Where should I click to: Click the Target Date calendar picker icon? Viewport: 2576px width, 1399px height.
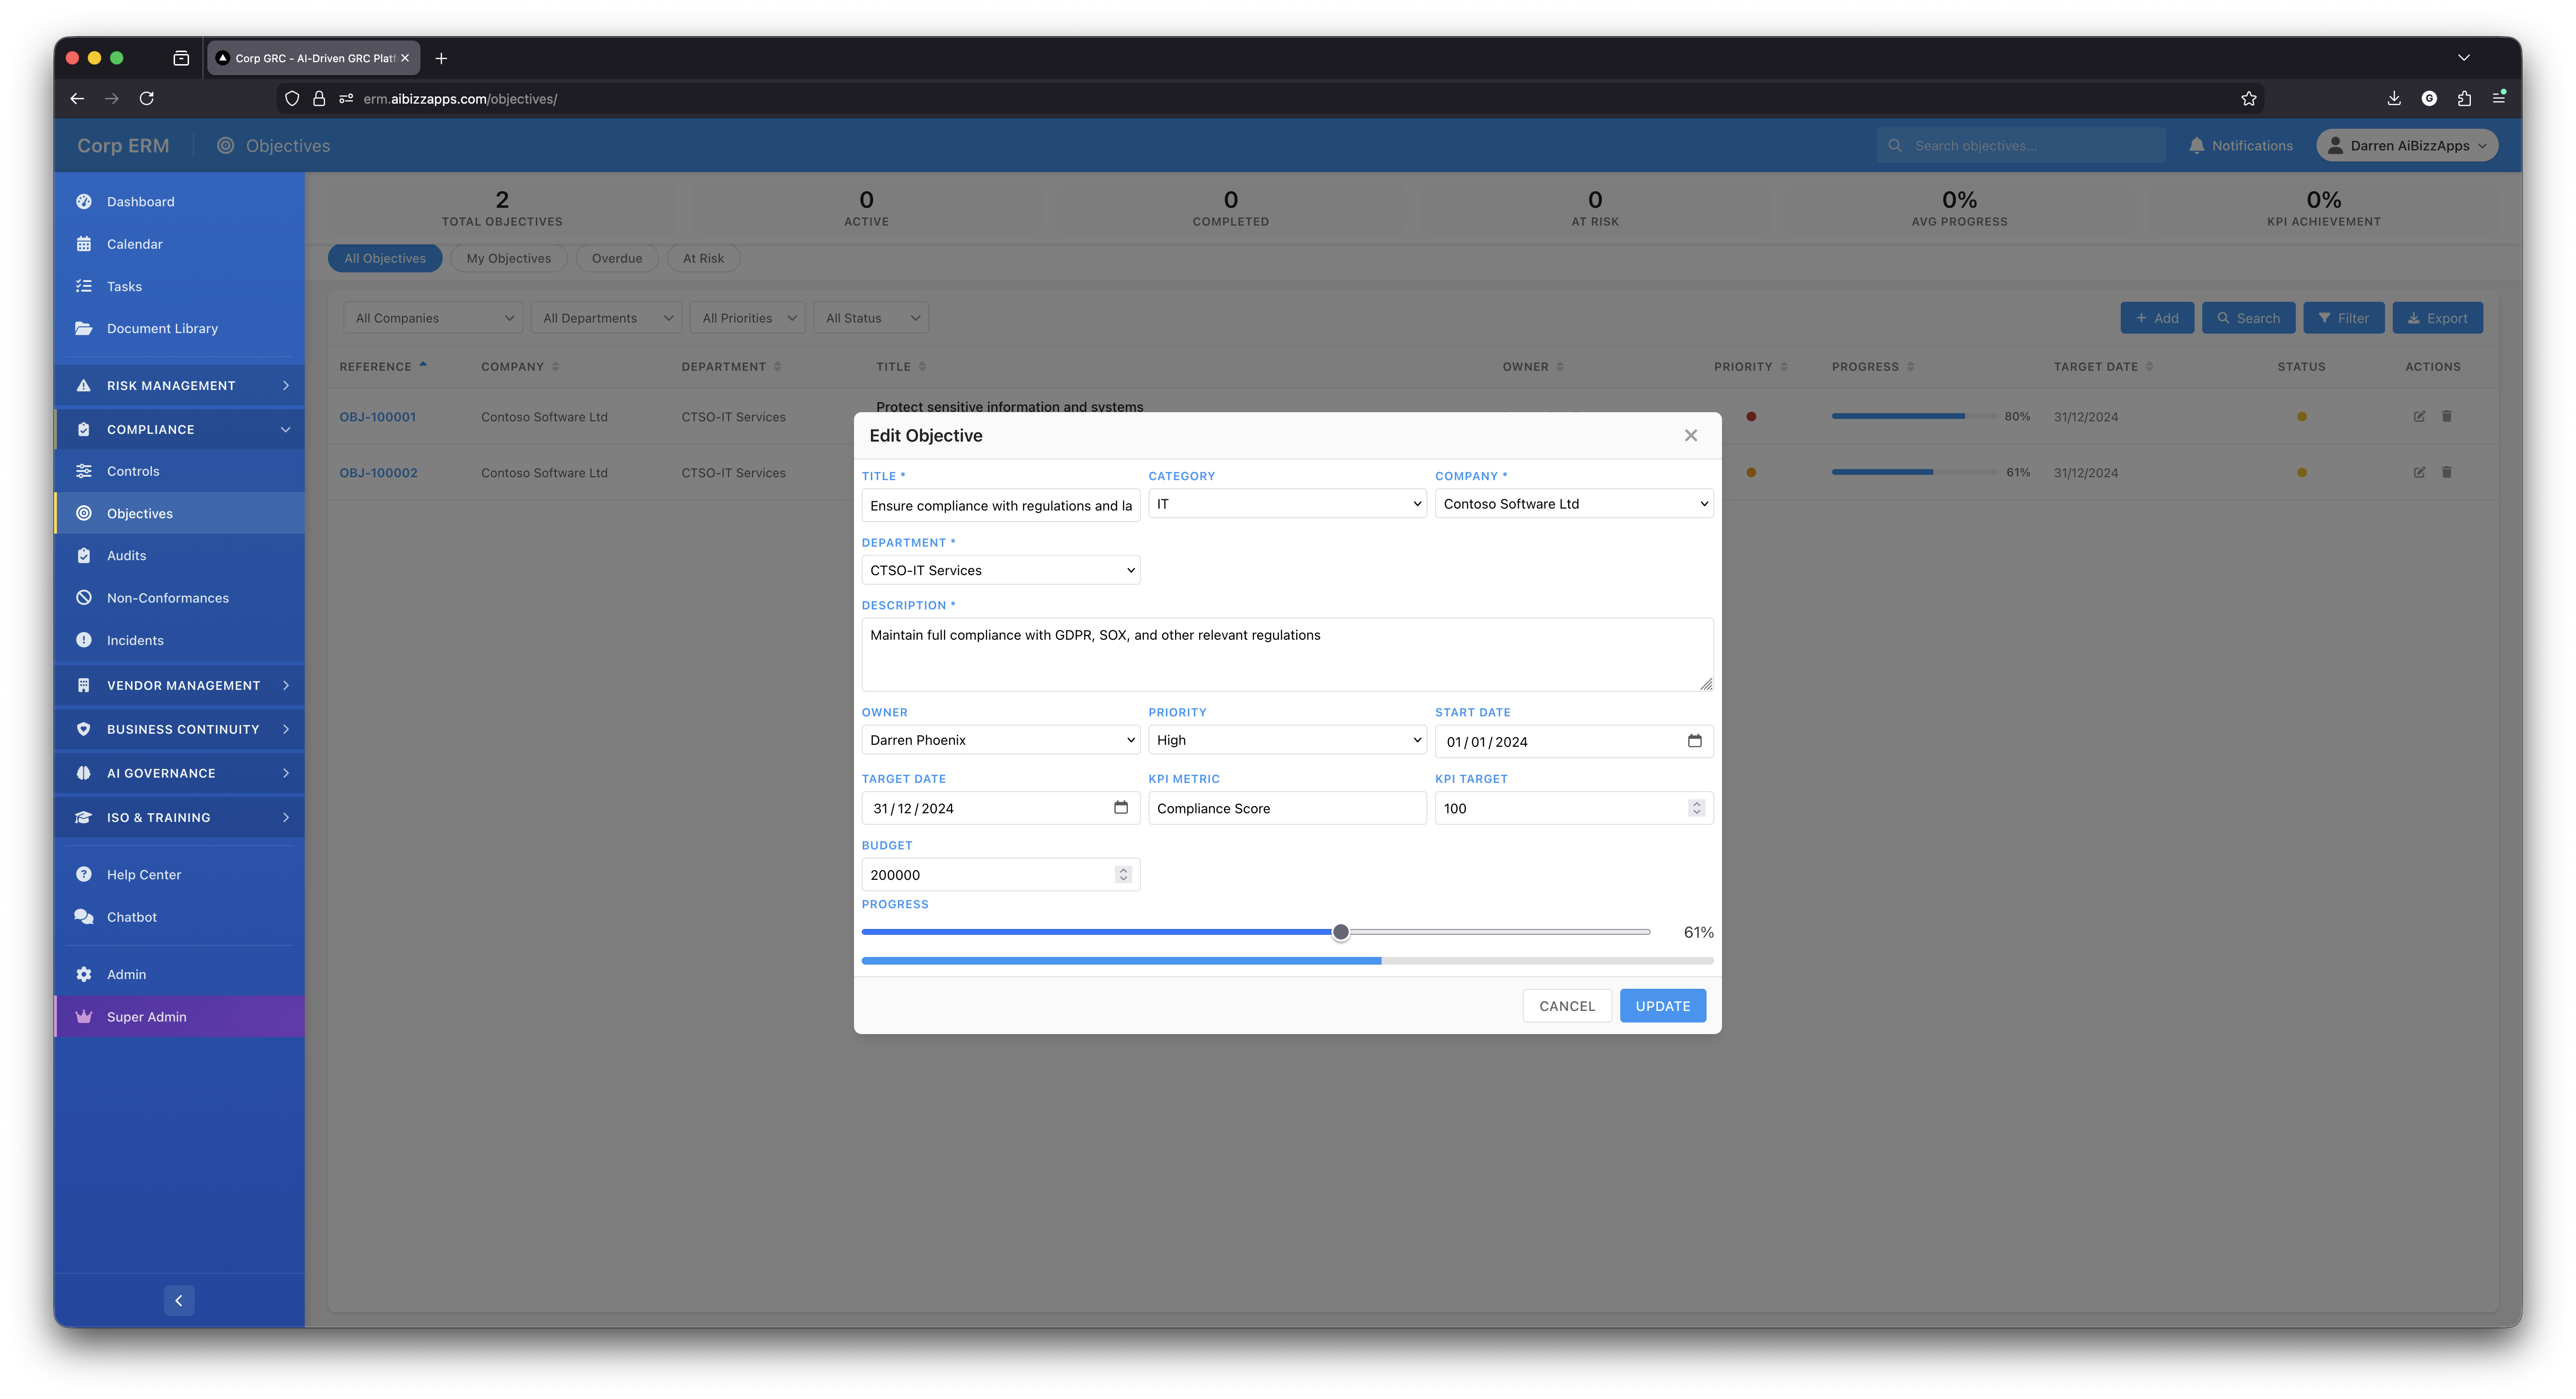click(x=1120, y=808)
